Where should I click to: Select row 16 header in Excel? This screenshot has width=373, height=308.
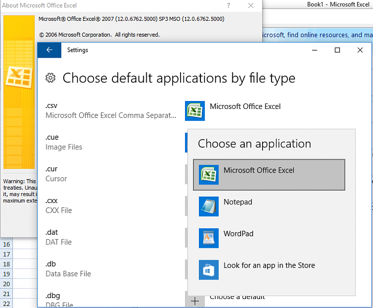(6, 244)
